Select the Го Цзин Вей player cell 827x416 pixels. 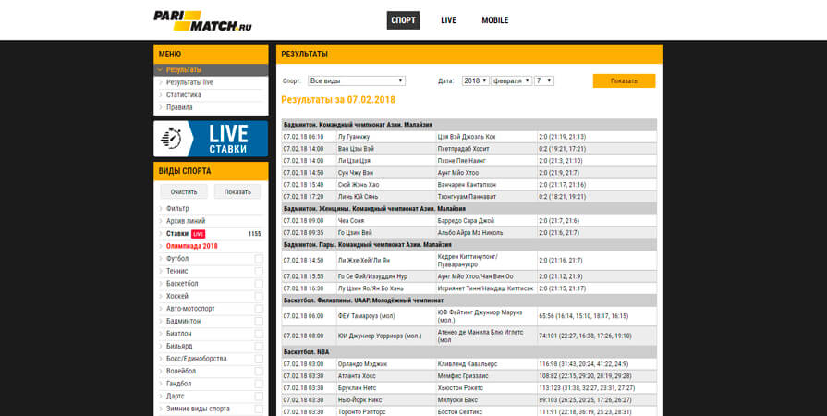coord(386,233)
